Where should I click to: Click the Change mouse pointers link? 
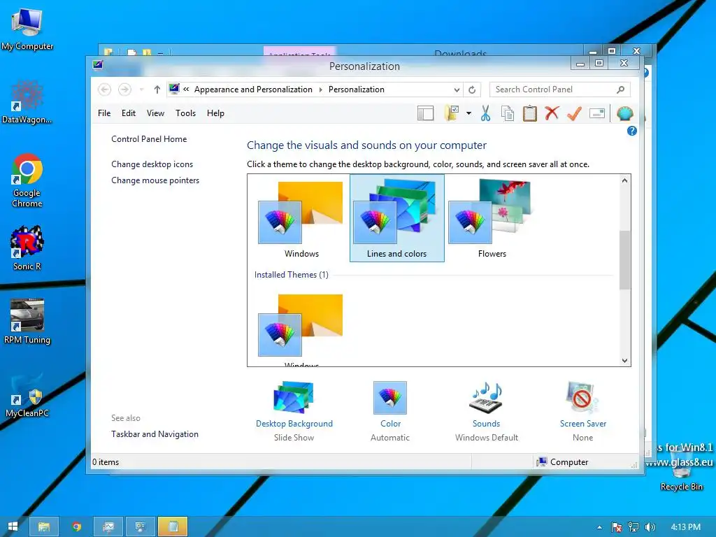(x=155, y=180)
